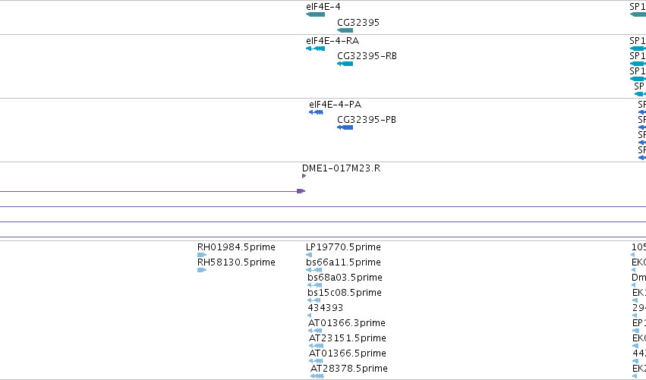Click the purple arrowhead ending the long line
This screenshot has height=380, width=646.
point(301,191)
